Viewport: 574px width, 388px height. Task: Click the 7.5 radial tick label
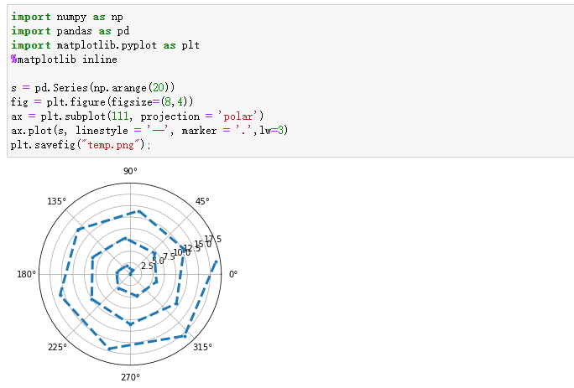[x=170, y=256]
